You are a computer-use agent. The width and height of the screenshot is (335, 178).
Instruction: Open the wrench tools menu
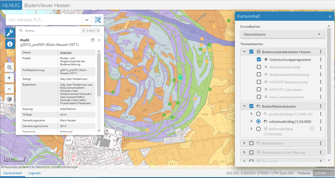click(x=10, y=33)
